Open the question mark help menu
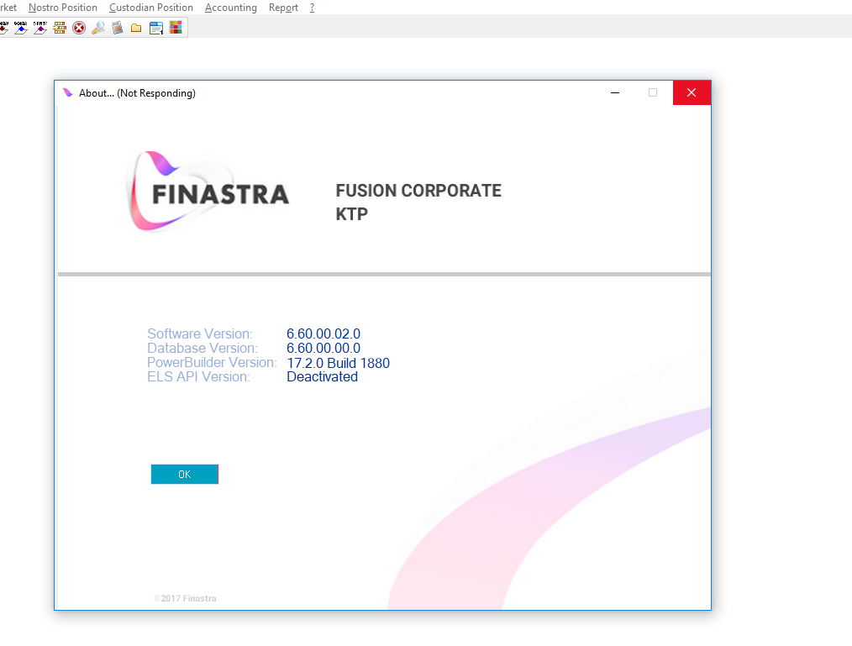Viewport: 852px width, 646px height. pyautogui.click(x=312, y=8)
